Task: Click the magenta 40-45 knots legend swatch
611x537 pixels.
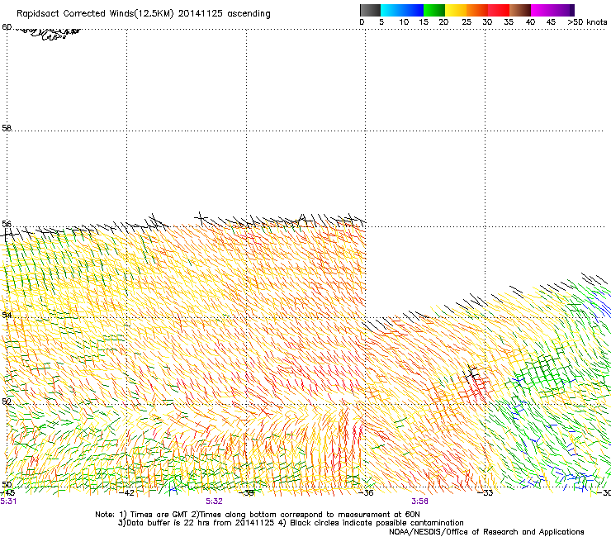Action: pos(542,10)
